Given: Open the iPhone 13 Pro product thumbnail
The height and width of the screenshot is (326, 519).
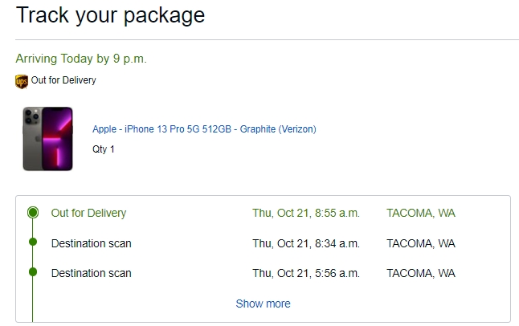Looking at the screenshot, I should [x=47, y=139].
